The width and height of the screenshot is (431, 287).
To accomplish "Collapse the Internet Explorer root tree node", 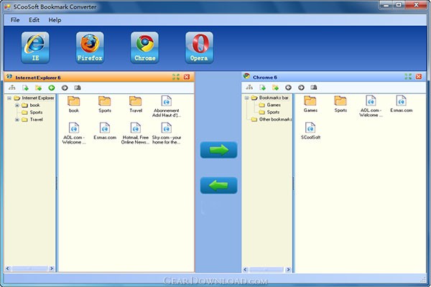I will (9, 98).
